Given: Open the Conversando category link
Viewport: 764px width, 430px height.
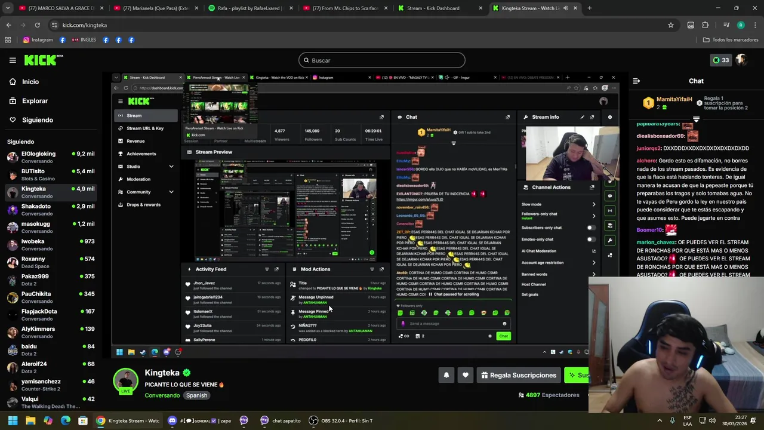Looking at the screenshot, I should click(x=162, y=395).
